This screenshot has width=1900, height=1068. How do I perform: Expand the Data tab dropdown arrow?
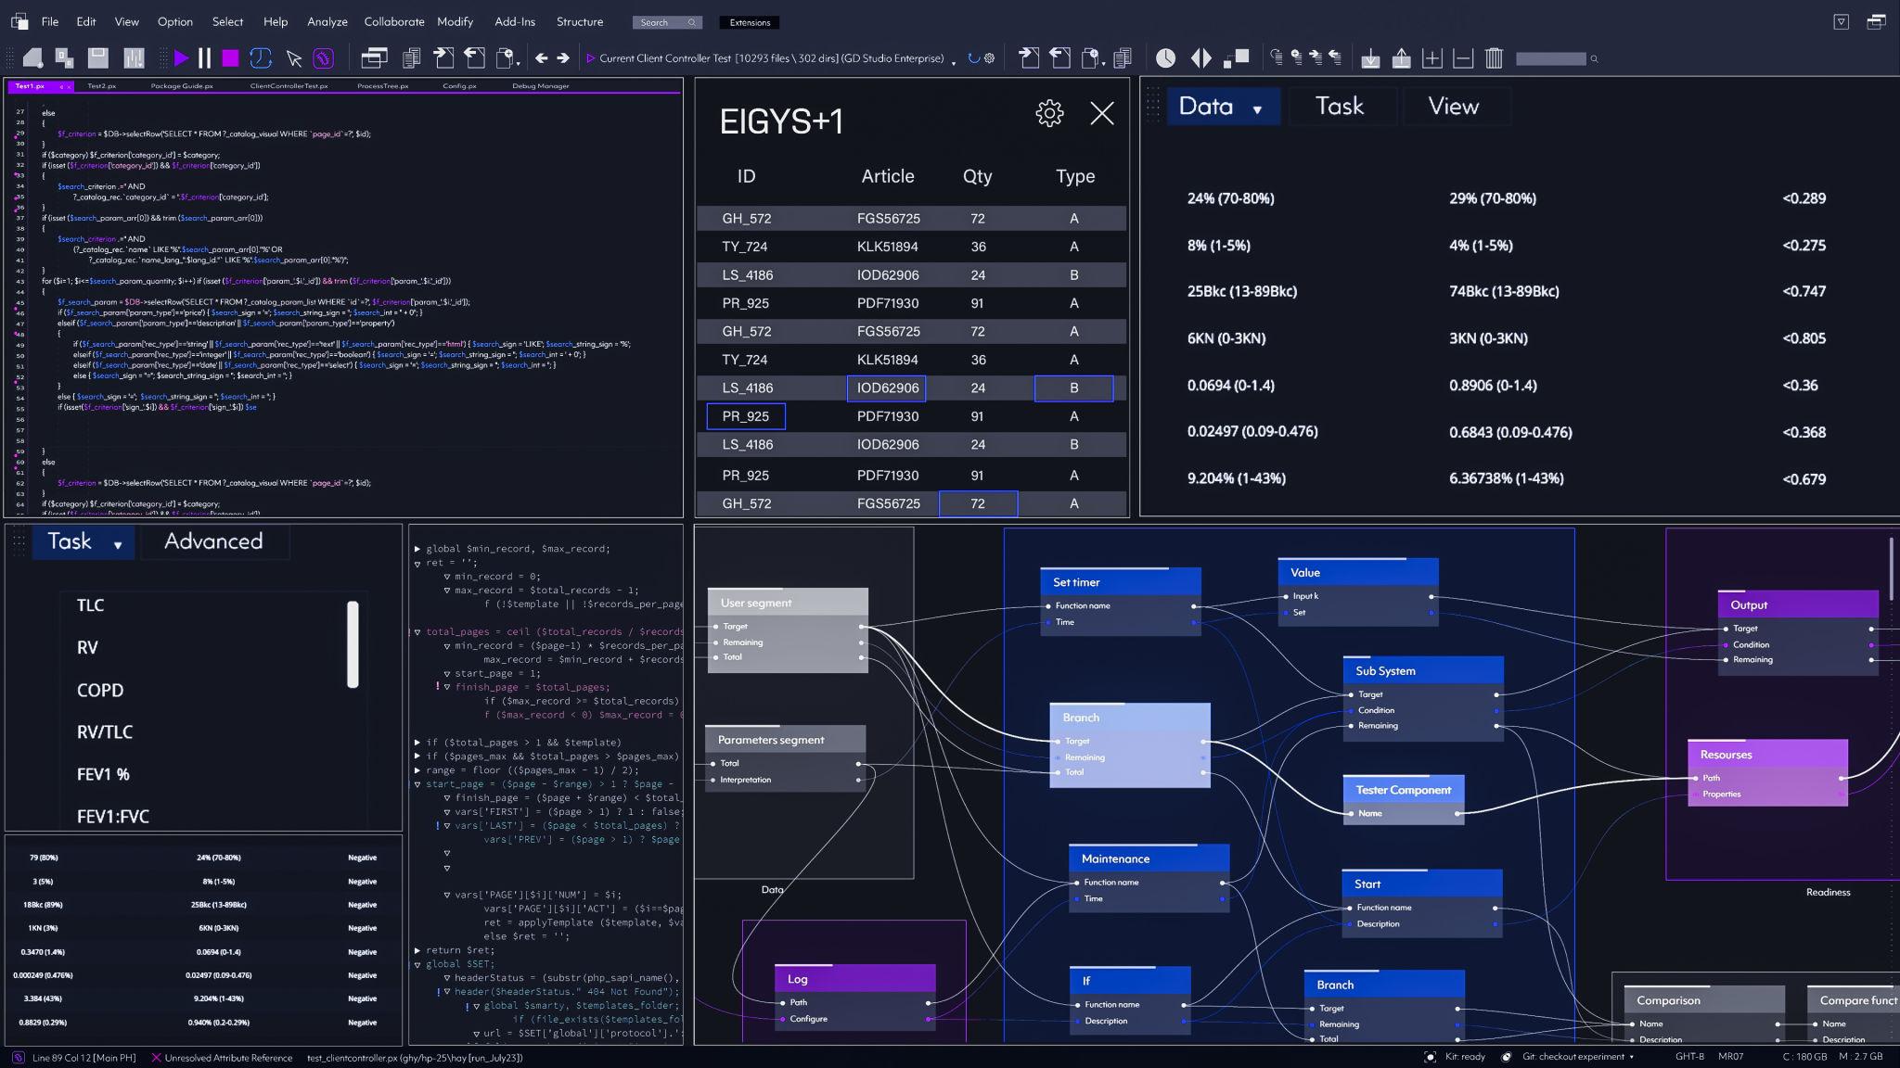click(x=1257, y=109)
